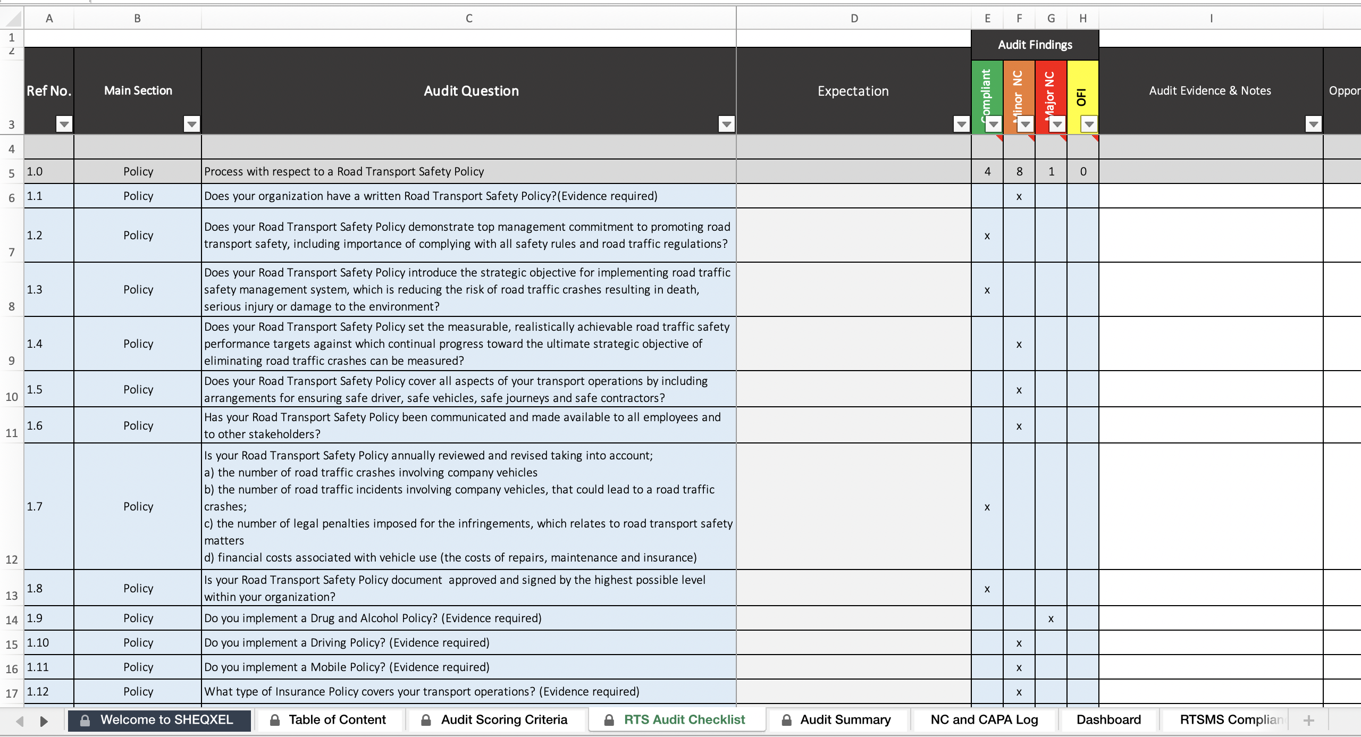Select column C header

click(x=469, y=18)
